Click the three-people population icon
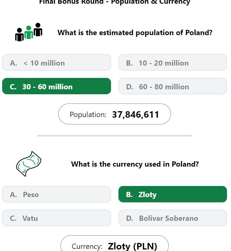This screenshot has width=231, height=251. (x=29, y=32)
